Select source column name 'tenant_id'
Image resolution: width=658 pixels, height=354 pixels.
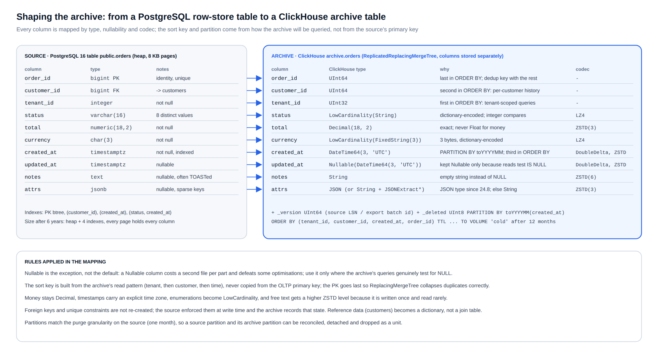[39, 103]
